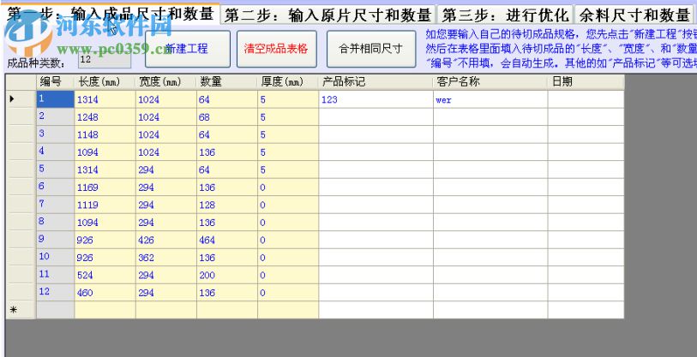This screenshot has width=697, height=357.
Task: Click length cell 926 in row 9
Action: [x=105, y=240]
